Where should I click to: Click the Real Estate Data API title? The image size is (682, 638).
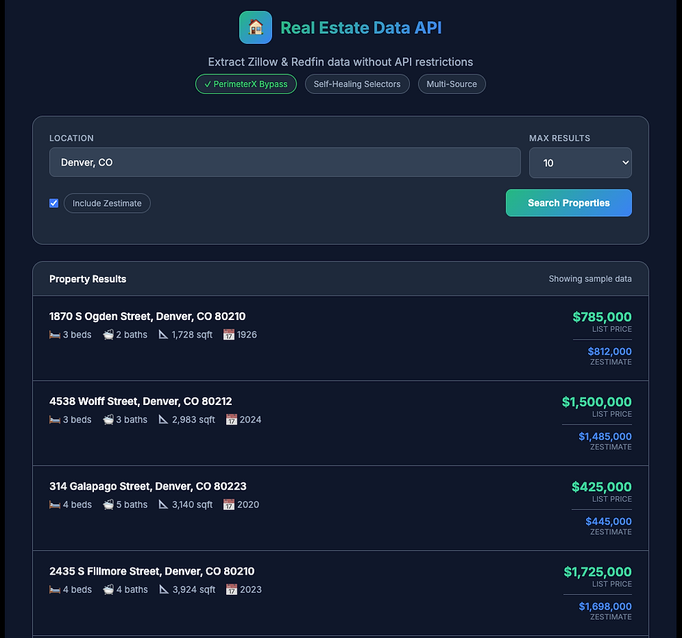361,27
